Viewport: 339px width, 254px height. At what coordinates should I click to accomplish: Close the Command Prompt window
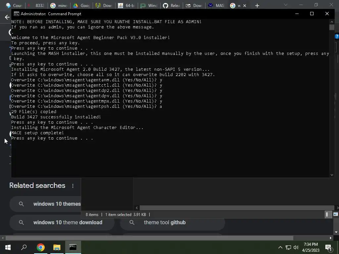[327, 14]
